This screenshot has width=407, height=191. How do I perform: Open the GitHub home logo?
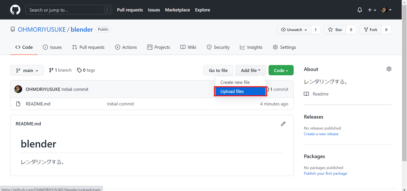tap(15, 10)
